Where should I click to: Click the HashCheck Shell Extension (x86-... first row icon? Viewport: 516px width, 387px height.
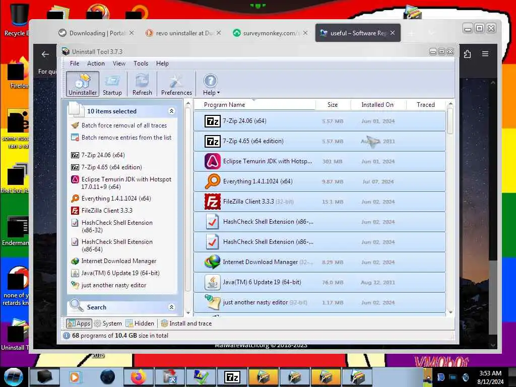[x=212, y=222]
